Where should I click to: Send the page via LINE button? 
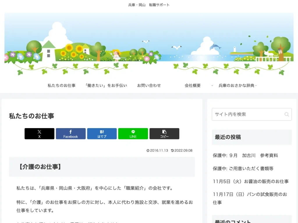pyautogui.click(x=133, y=134)
